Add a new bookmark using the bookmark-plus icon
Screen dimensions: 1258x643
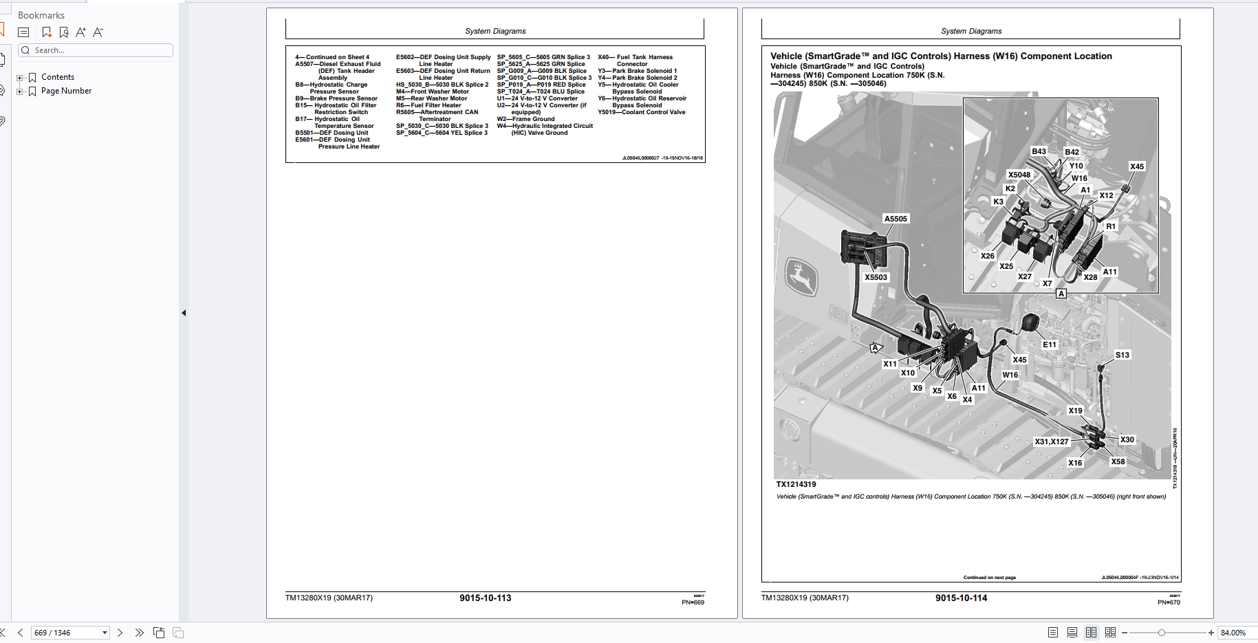coord(47,32)
